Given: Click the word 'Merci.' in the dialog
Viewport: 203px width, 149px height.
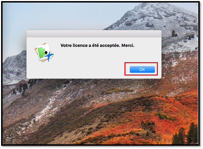Looking at the screenshot, I should coord(128,45).
